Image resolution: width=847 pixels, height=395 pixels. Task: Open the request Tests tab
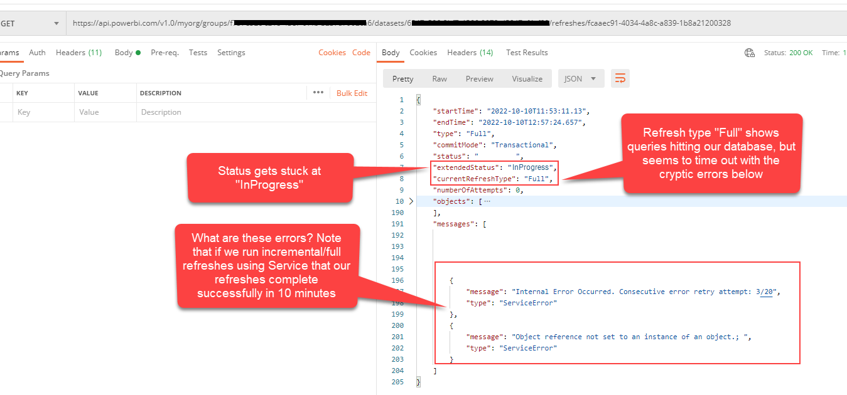click(198, 53)
